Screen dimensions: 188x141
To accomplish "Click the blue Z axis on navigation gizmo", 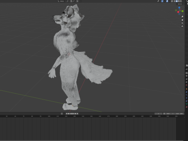I will click(179, 7).
